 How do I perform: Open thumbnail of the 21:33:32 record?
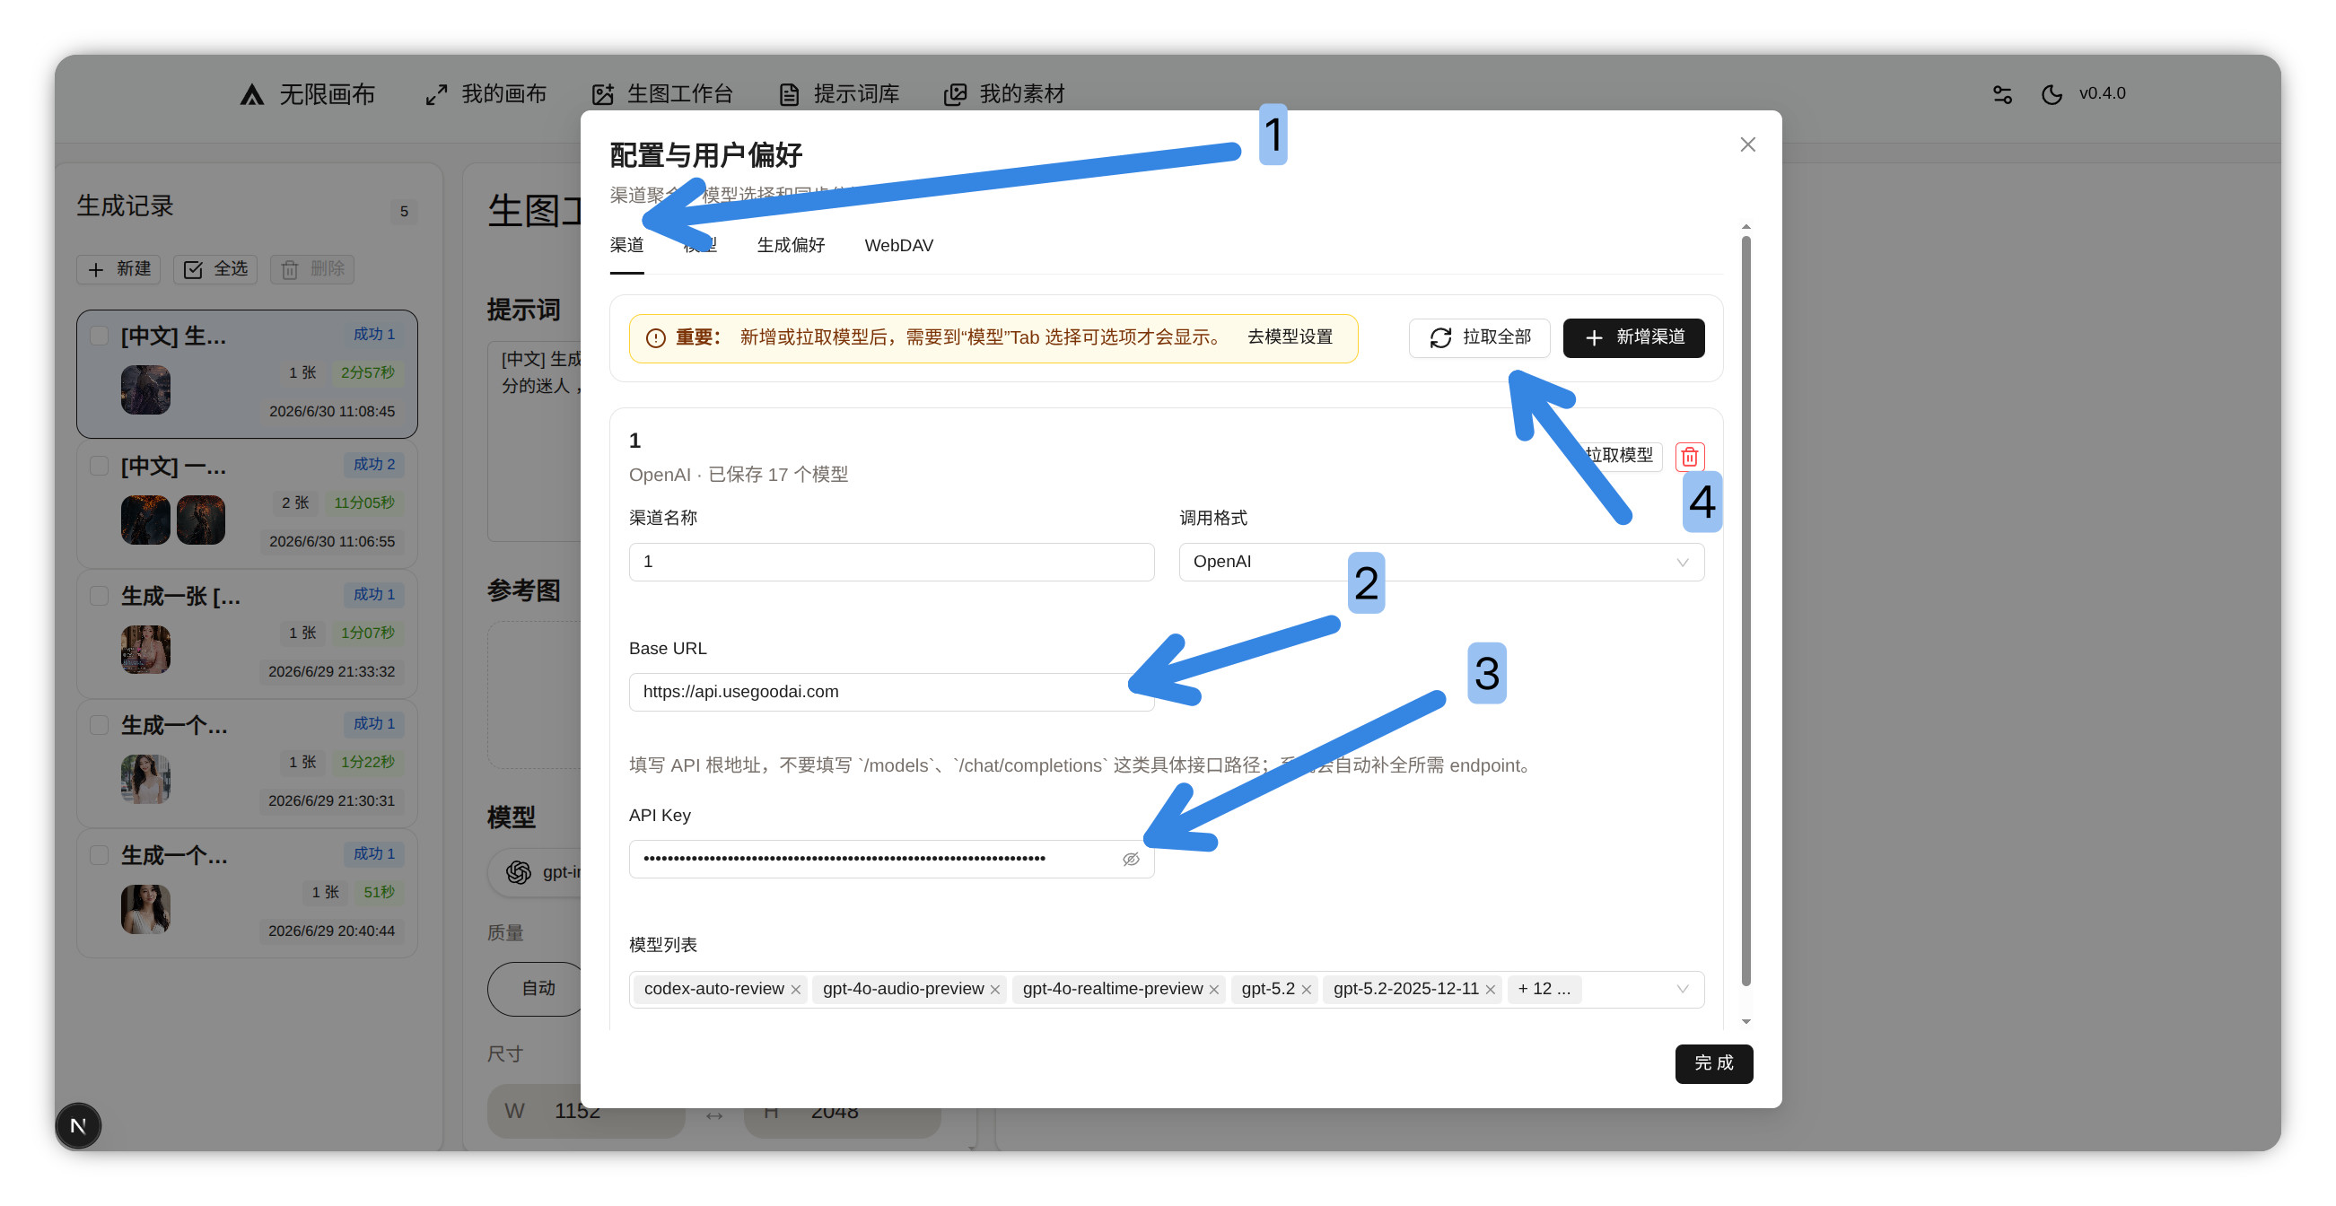(146, 651)
